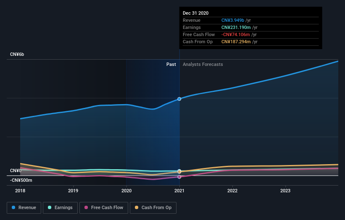Click the Free Cash Flow tooltip row label
The width and height of the screenshot is (345, 220).
[199, 34]
